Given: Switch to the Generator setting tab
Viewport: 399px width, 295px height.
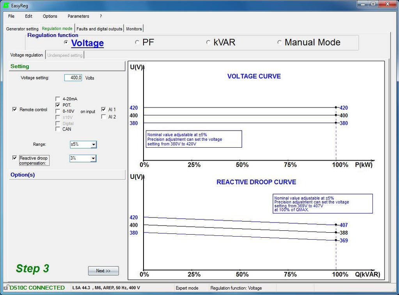Looking at the screenshot, I should (x=22, y=29).
